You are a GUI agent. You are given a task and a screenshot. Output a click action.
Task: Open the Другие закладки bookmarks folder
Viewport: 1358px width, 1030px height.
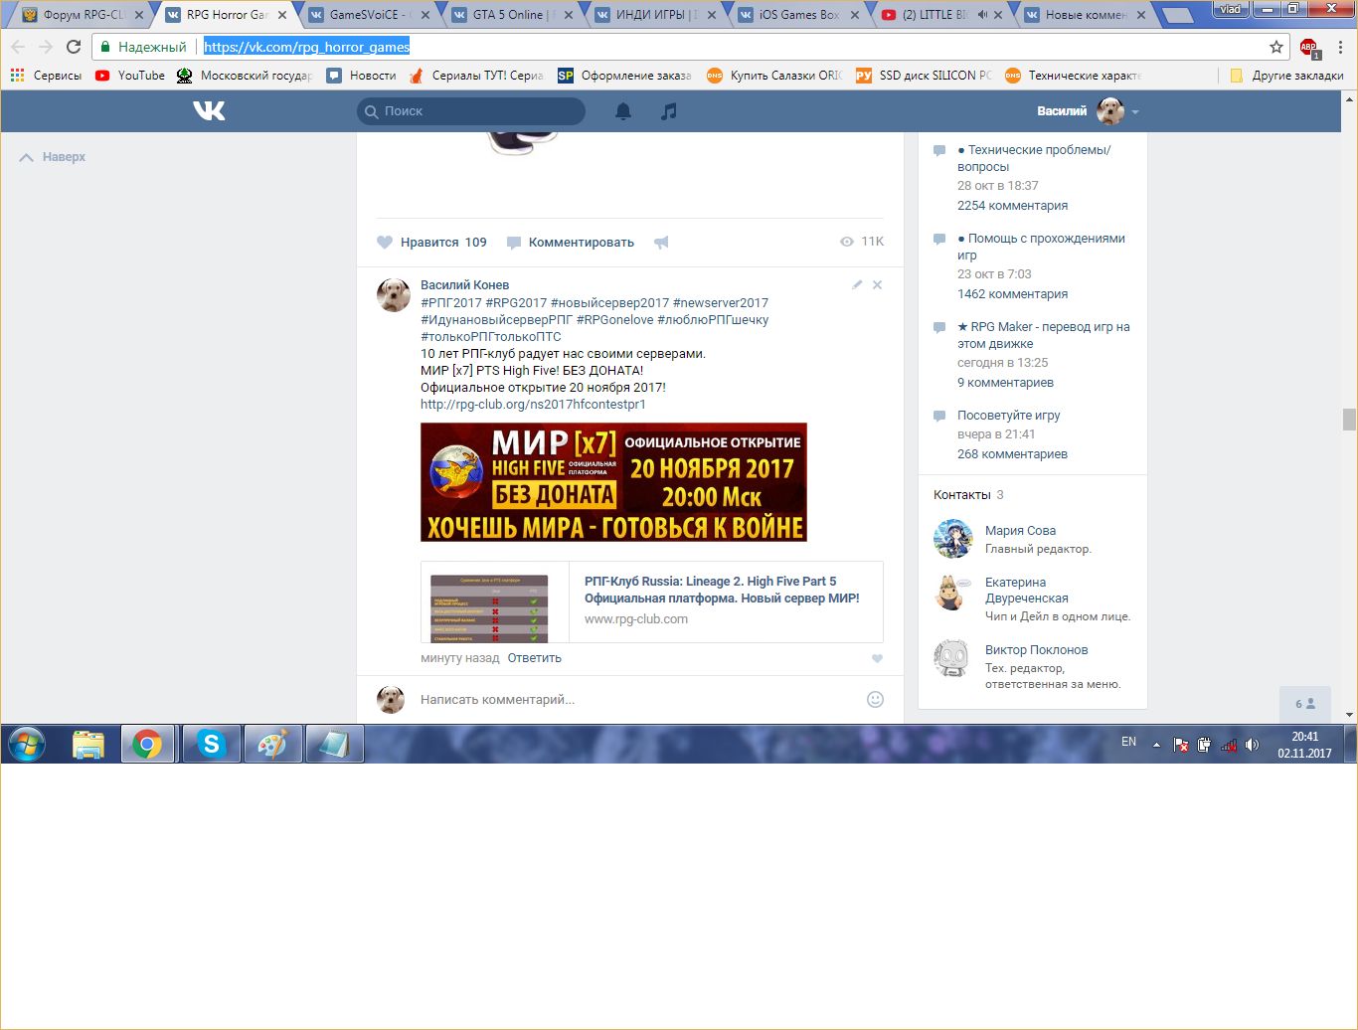click(x=1286, y=76)
